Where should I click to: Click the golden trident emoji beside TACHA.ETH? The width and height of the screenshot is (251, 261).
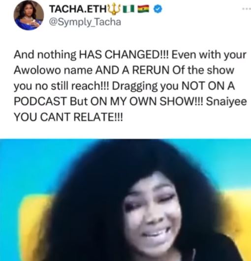(114, 9)
